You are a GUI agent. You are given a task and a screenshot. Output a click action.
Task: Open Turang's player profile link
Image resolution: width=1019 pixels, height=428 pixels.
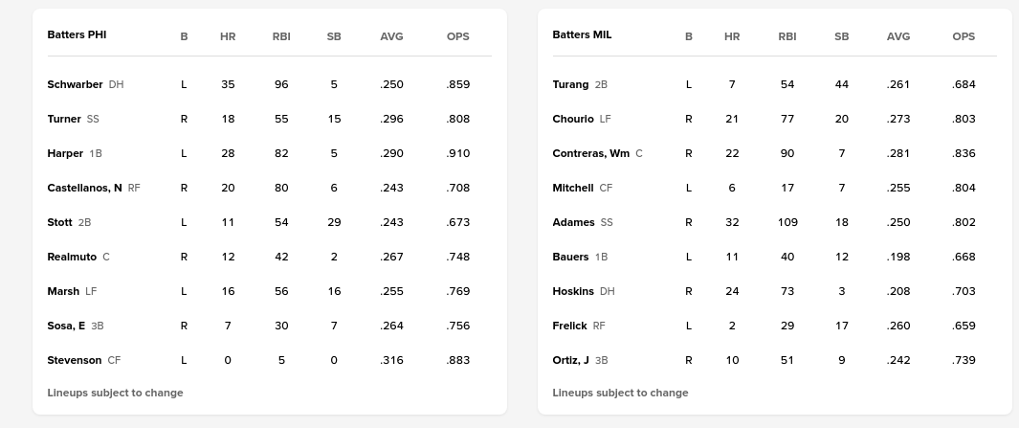pyautogui.click(x=570, y=84)
